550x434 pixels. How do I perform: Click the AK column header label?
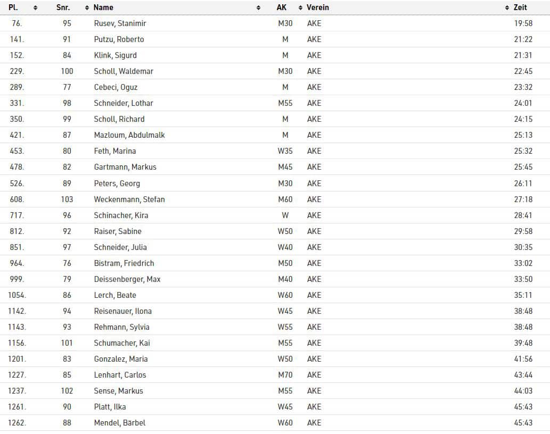click(282, 7)
